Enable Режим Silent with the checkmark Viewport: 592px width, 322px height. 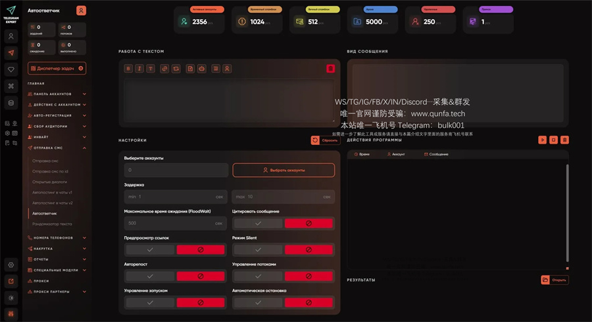click(x=258, y=250)
